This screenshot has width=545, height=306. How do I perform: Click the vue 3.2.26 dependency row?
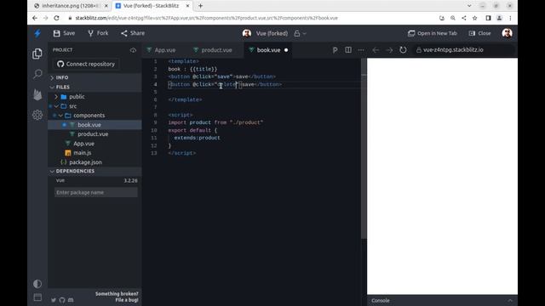point(96,181)
